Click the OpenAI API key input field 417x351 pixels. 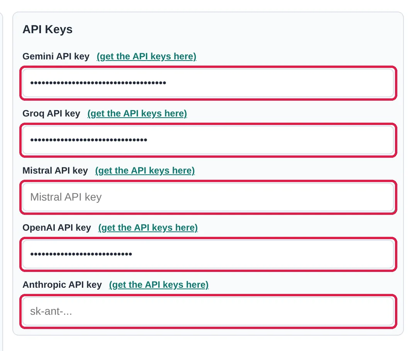(x=208, y=254)
